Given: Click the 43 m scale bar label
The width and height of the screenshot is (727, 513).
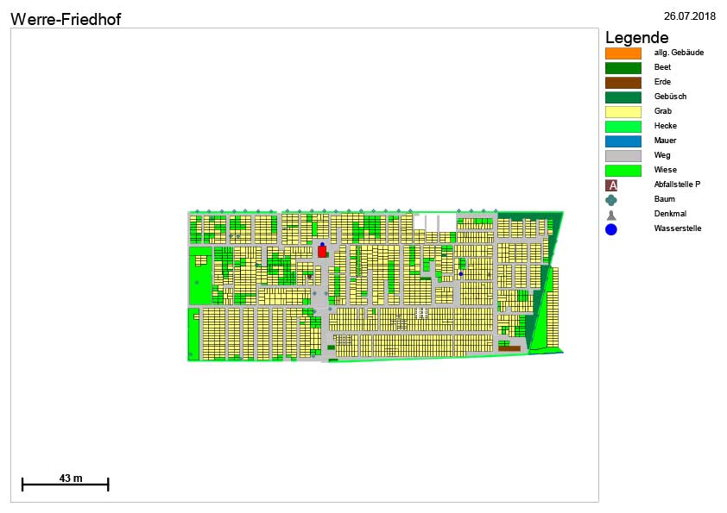Looking at the screenshot, I should coord(71,478).
